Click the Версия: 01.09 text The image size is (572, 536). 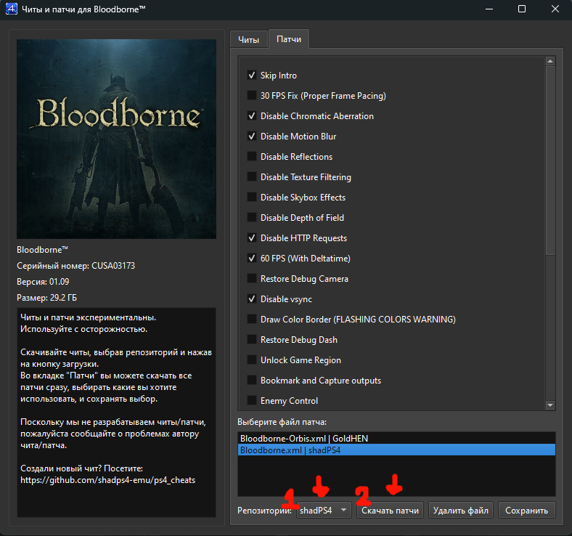pos(43,282)
